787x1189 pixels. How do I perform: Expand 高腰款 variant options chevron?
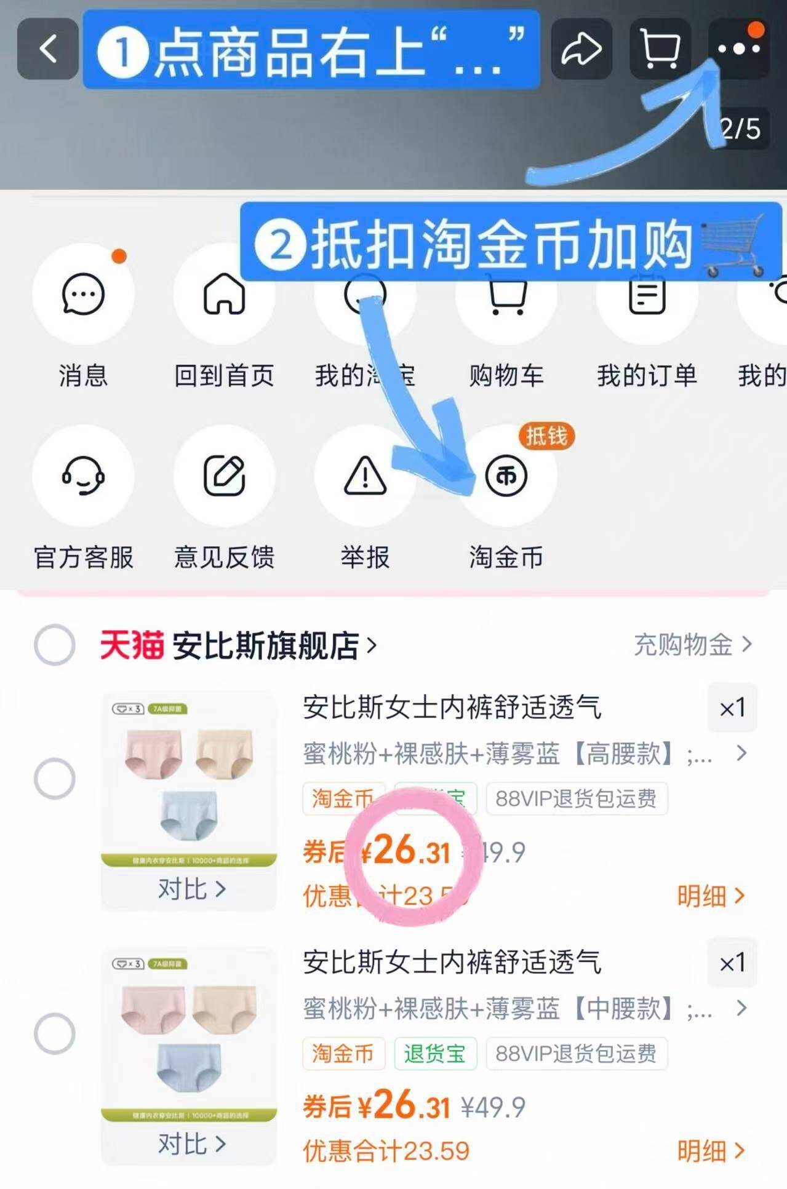[741, 753]
